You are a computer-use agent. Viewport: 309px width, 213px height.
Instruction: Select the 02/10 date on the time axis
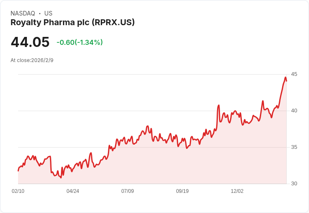point(18,191)
